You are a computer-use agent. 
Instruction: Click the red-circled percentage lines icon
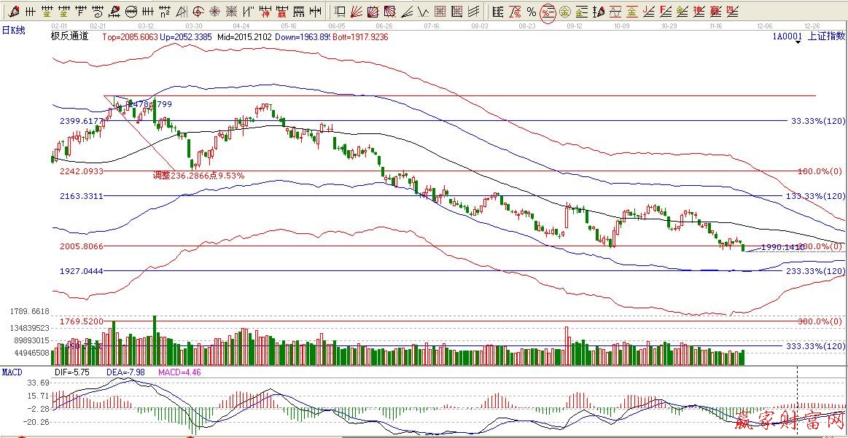pyautogui.click(x=548, y=12)
